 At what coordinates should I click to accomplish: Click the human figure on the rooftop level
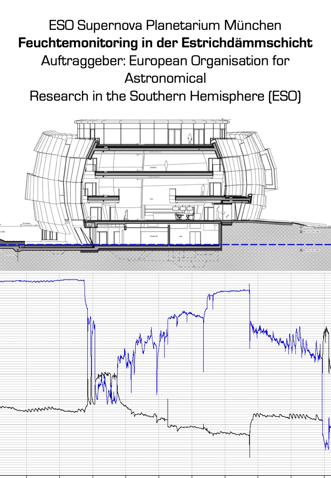tap(189, 138)
